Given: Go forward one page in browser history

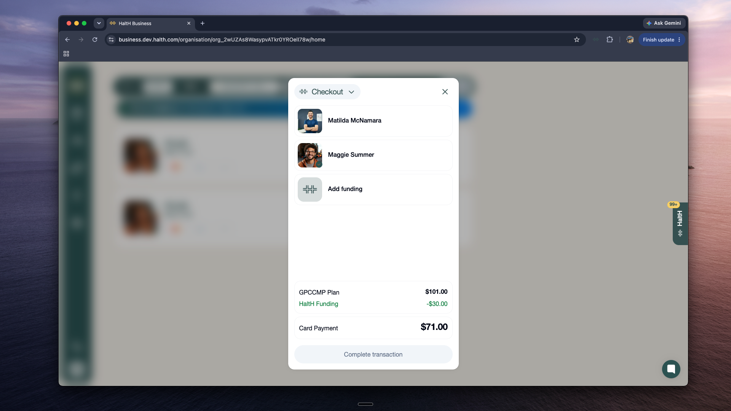Looking at the screenshot, I should 81,40.
